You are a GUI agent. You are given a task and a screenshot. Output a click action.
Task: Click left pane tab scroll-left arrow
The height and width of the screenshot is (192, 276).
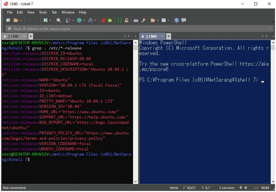[x=125, y=36]
